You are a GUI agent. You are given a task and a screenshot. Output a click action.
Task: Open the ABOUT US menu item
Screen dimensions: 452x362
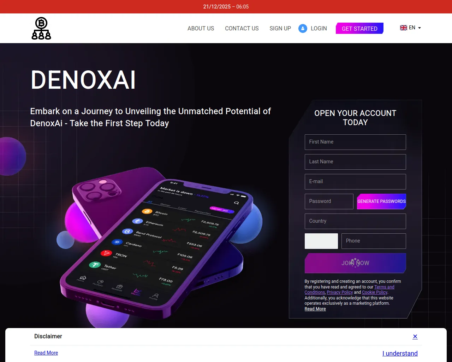tap(201, 28)
